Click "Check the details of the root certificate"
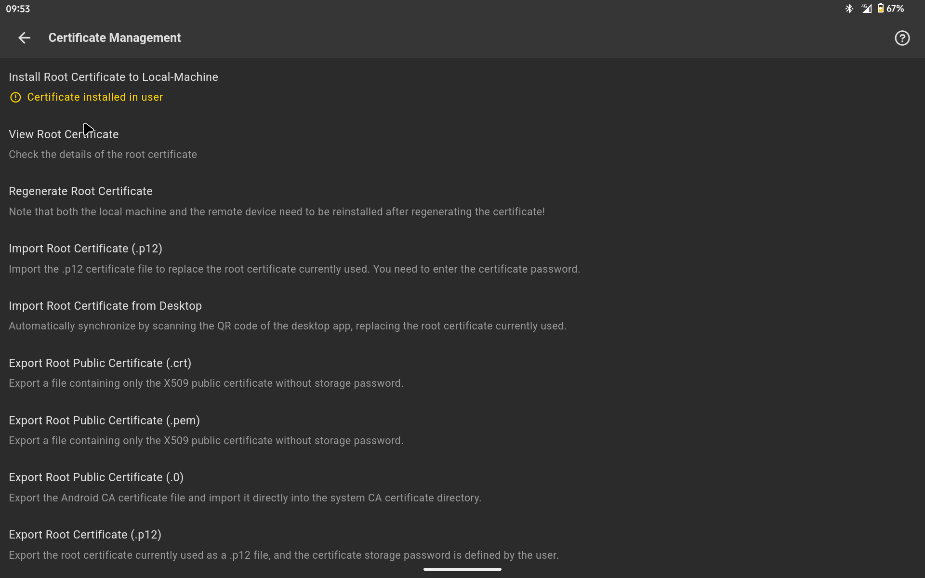The image size is (925, 578). (103, 155)
